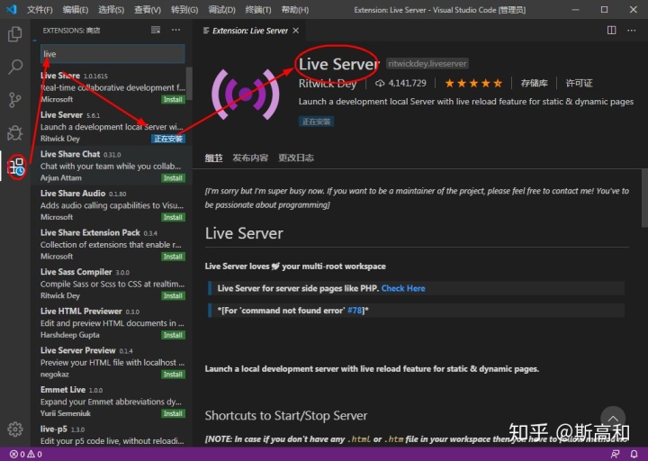This screenshot has height=461, width=648.
Task: Open the 存储库 repository link
Action: pos(534,83)
